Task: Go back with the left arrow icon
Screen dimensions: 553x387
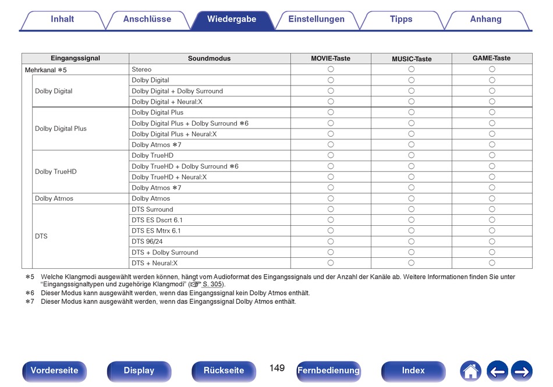Action: (x=497, y=371)
